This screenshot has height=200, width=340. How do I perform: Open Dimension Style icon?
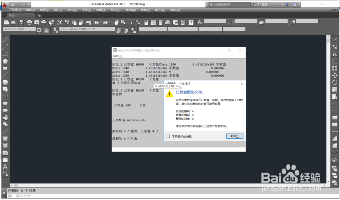pyautogui.click(x=231, y=22)
